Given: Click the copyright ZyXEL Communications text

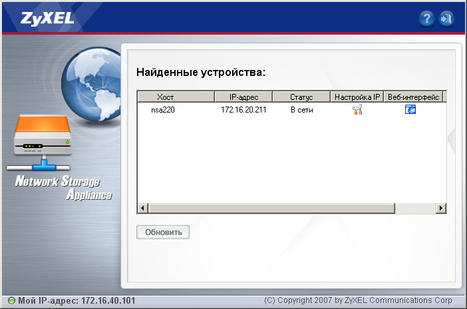Looking at the screenshot, I should click(x=359, y=300).
